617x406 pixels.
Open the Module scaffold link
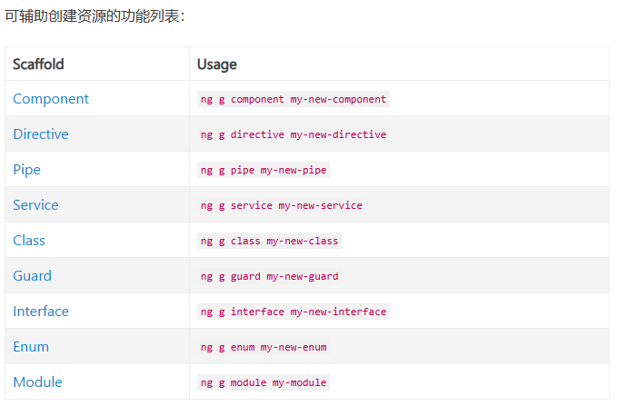pos(37,382)
